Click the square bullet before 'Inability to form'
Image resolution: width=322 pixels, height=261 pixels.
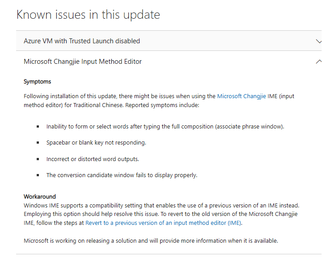(x=38, y=127)
